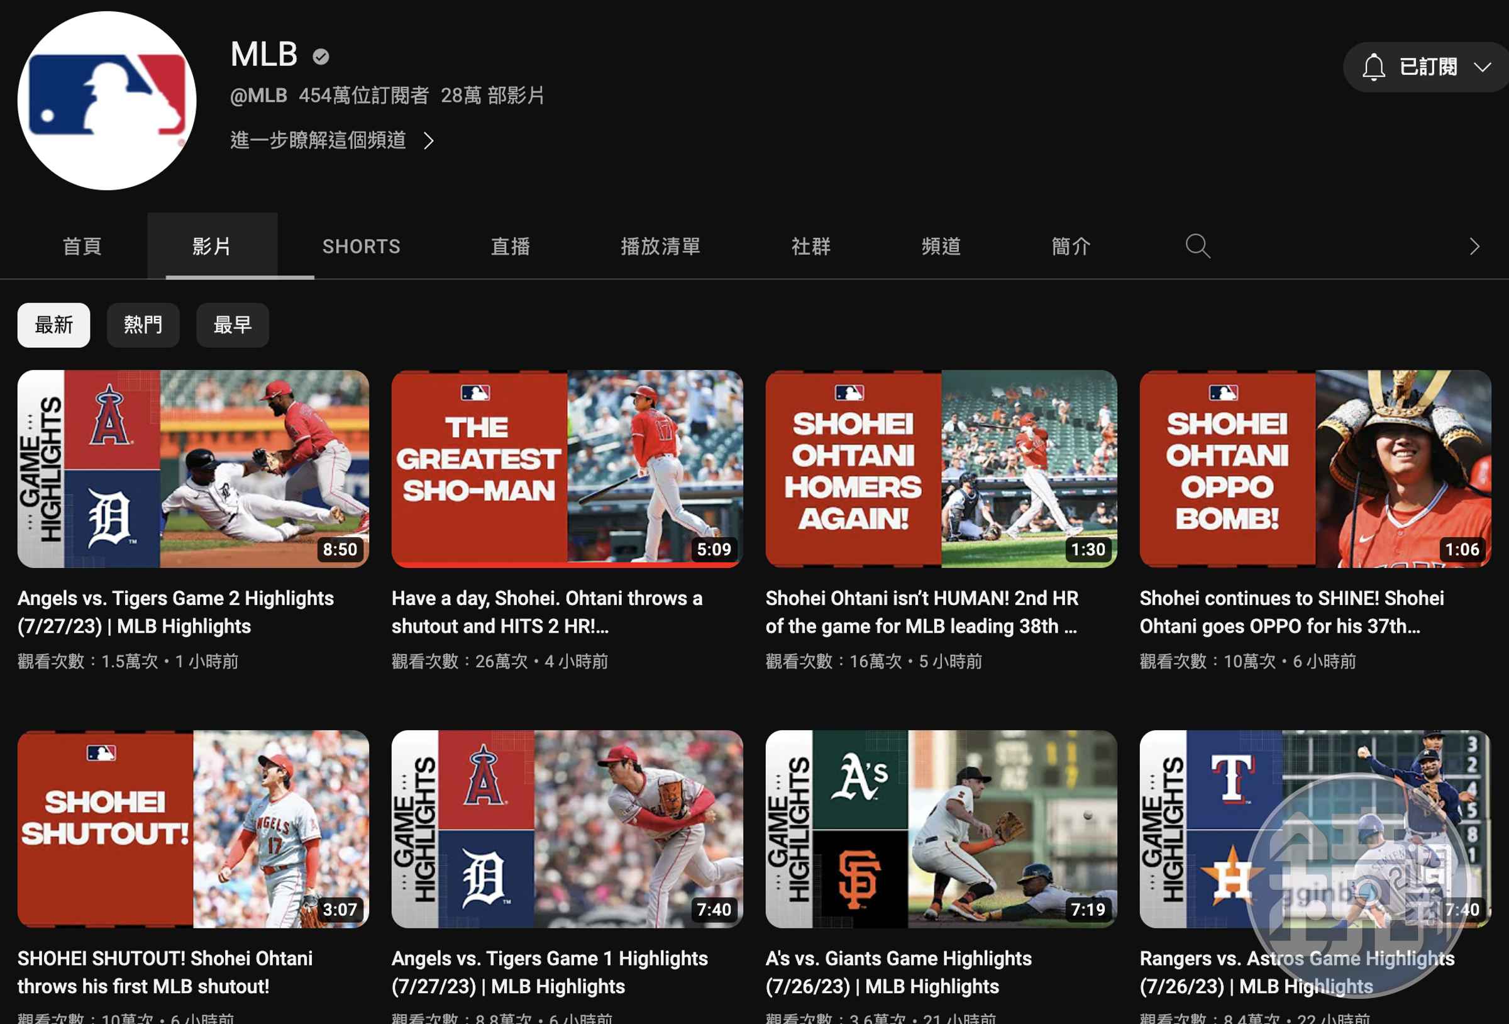Click title SHOHEI SHUTOUT! Shohei Ohtani throws
The height and width of the screenshot is (1024, 1509).
[165, 972]
